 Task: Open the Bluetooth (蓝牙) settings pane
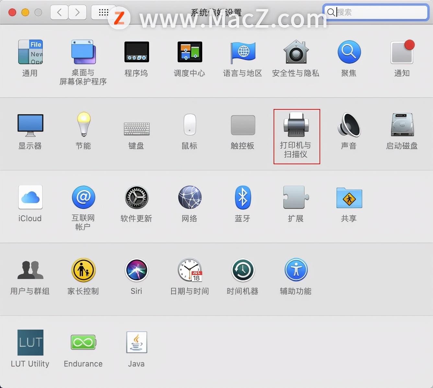pos(243,198)
